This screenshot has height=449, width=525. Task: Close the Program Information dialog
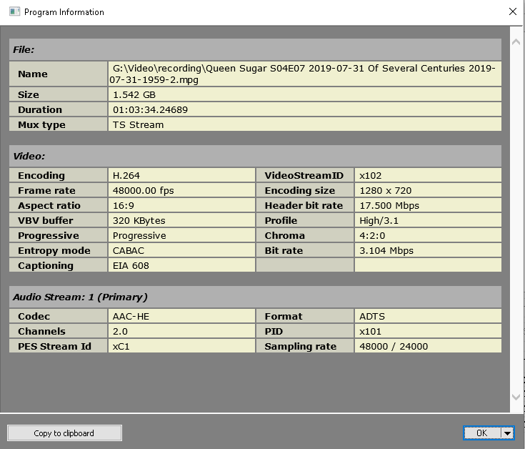(512, 11)
